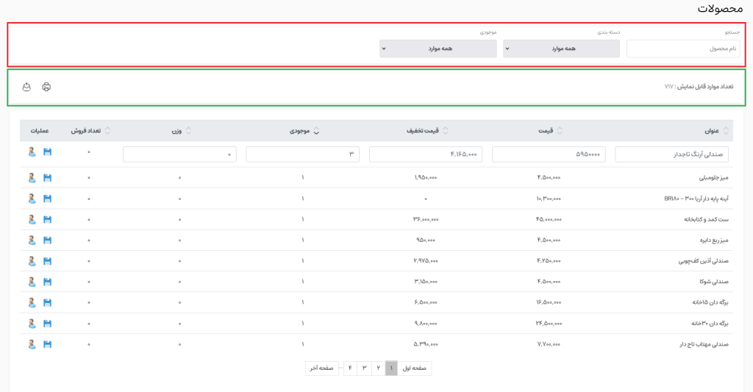Click the save icon for ست کمد و کتابخانه
Viewport: 753px width, 392px height.
[48, 219]
